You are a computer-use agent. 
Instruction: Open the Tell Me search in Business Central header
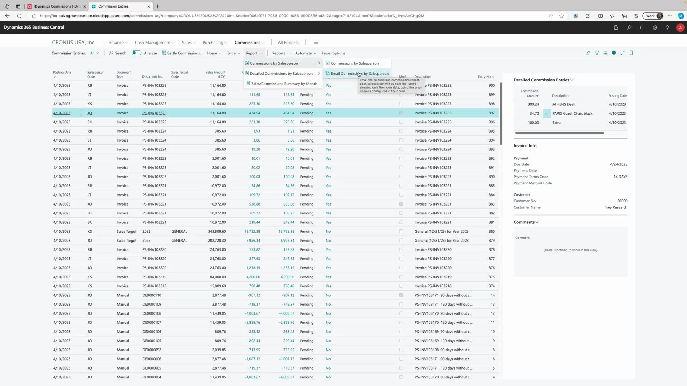click(x=629, y=28)
